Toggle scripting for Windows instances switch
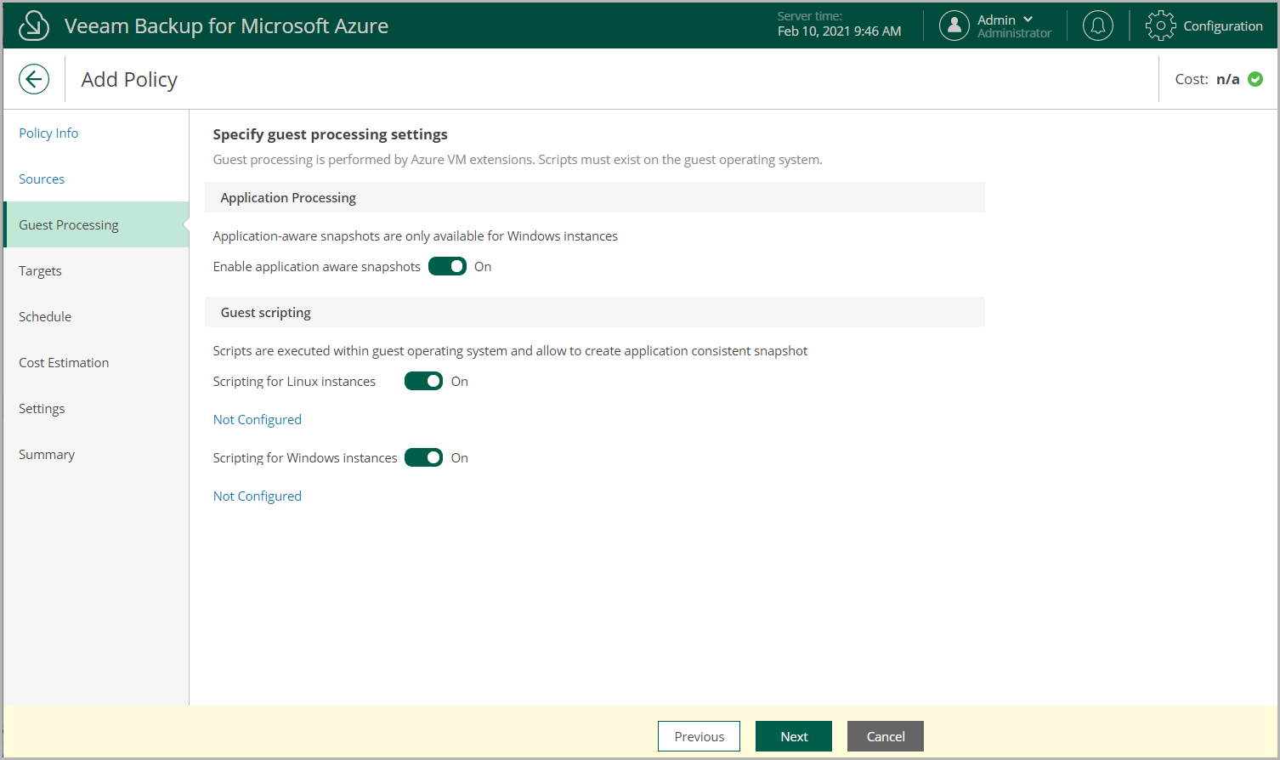 pyautogui.click(x=423, y=457)
